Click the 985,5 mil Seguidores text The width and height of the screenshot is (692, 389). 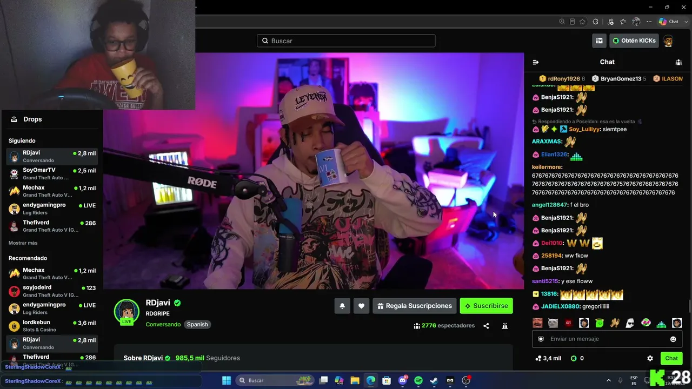point(208,358)
